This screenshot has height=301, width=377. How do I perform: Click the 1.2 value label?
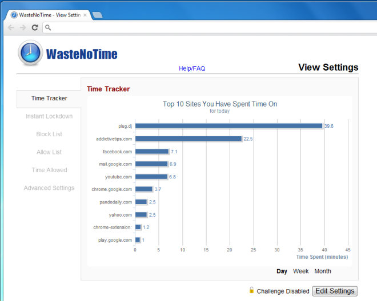point(146,227)
